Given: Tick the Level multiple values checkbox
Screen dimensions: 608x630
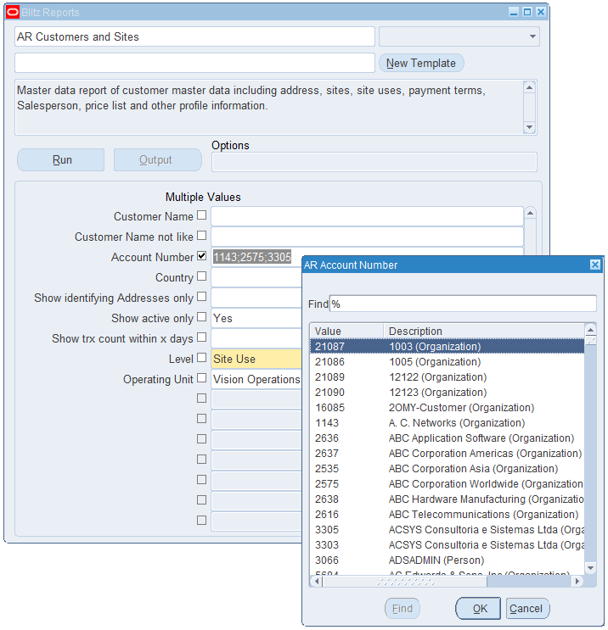Looking at the screenshot, I should (201, 357).
